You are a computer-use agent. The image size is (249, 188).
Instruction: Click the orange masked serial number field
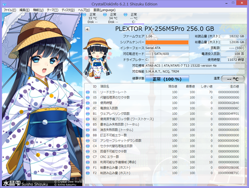(167, 42)
